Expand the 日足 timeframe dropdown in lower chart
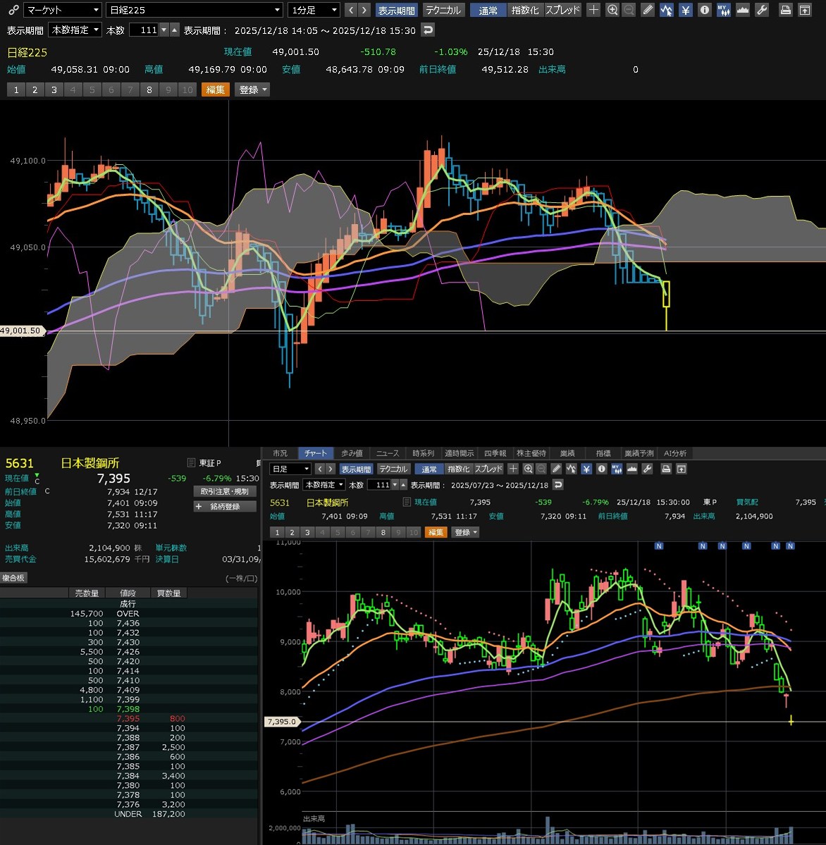This screenshot has width=826, height=845. 291,469
